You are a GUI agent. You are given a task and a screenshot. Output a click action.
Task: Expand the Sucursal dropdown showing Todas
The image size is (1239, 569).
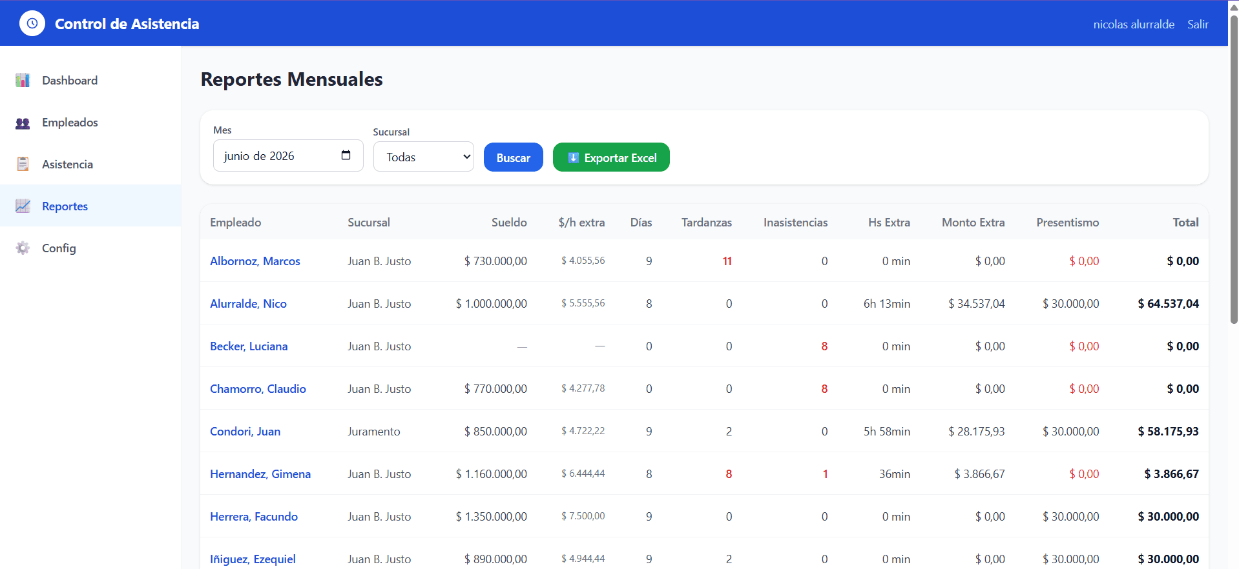(x=424, y=157)
